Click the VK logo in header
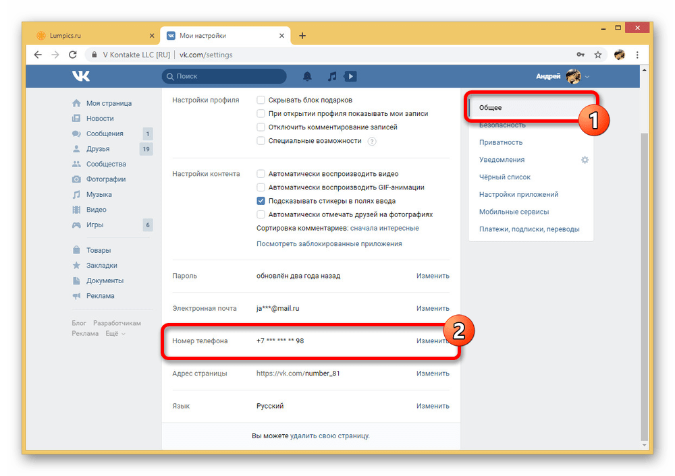This screenshot has height=476, width=675. 80,76
